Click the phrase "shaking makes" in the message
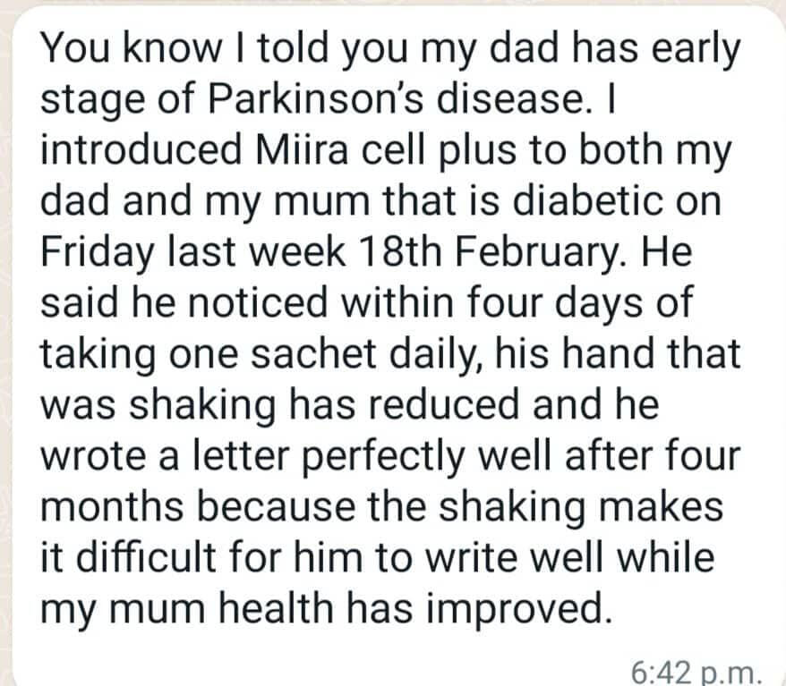The width and height of the screenshot is (786, 686). click(x=600, y=506)
